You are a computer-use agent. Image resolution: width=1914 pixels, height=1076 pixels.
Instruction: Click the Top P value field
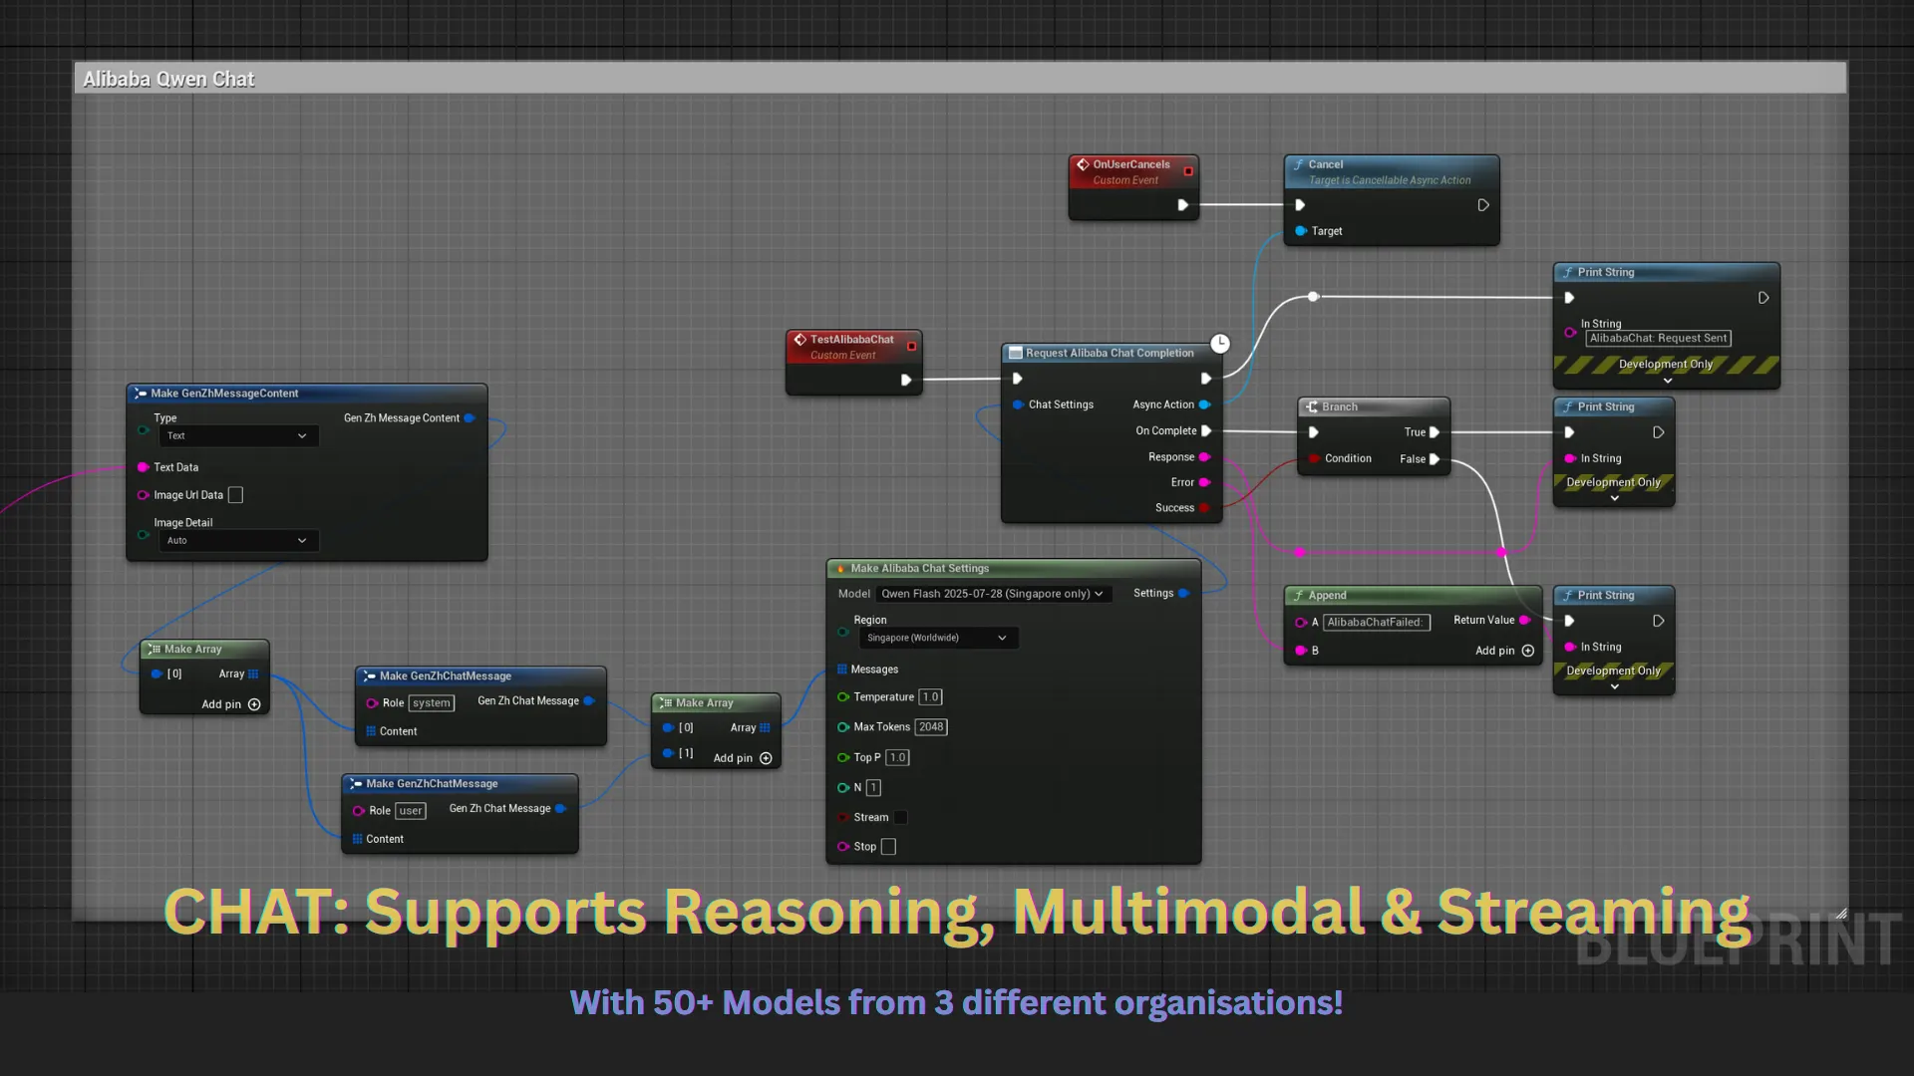(897, 757)
